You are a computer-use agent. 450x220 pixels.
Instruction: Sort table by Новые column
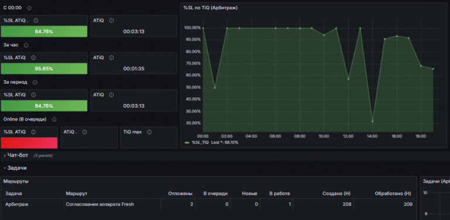250,194
